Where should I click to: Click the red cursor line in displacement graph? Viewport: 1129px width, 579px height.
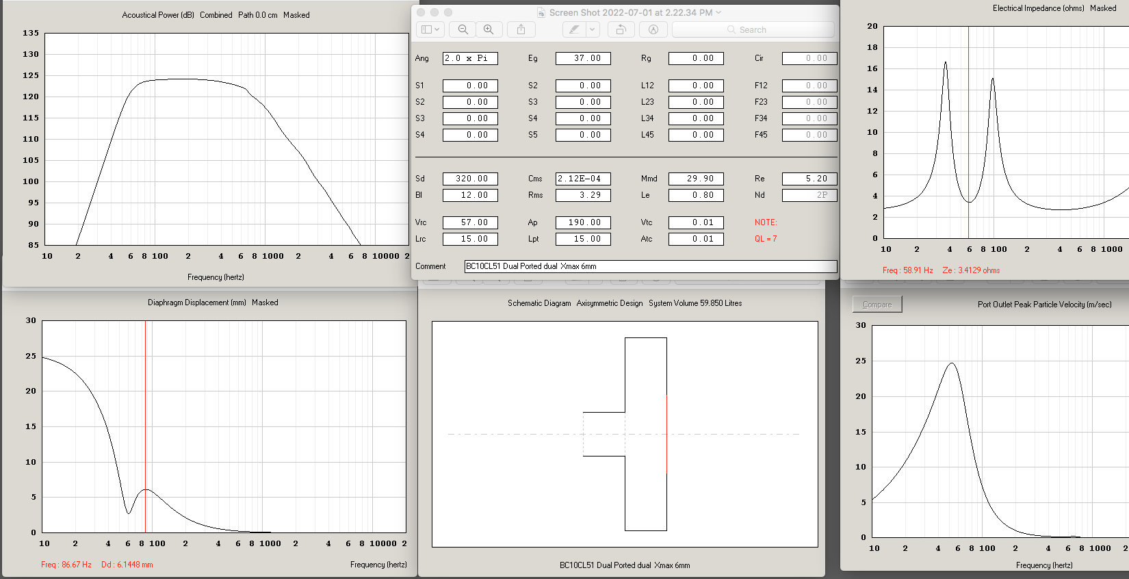click(145, 426)
